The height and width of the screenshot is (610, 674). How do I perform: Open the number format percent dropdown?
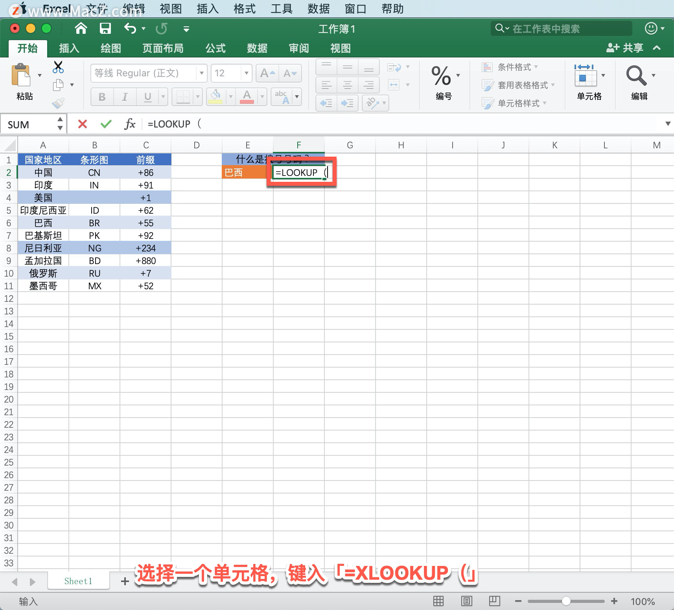pos(458,75)
